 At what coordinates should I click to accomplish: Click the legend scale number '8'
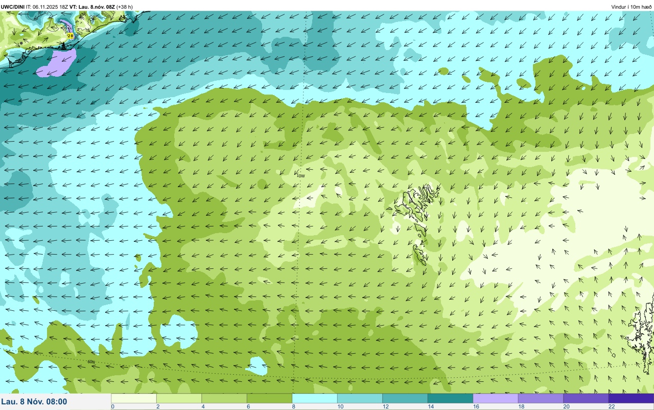(293, 406)
